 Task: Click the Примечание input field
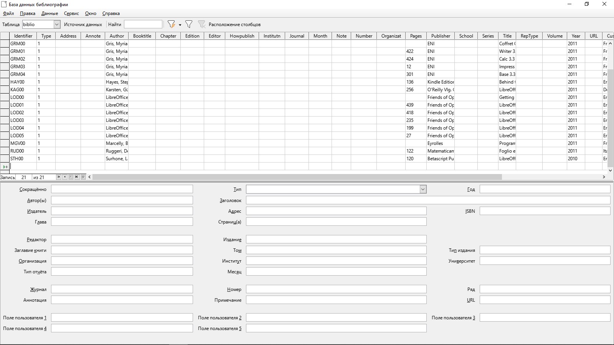(x=336, y=300)
